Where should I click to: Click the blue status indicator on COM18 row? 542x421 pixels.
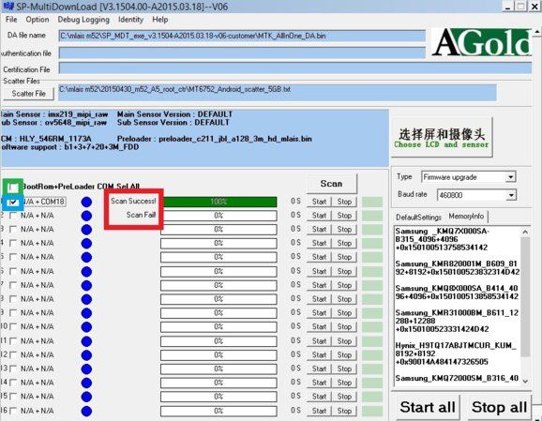tap(86, 202)
